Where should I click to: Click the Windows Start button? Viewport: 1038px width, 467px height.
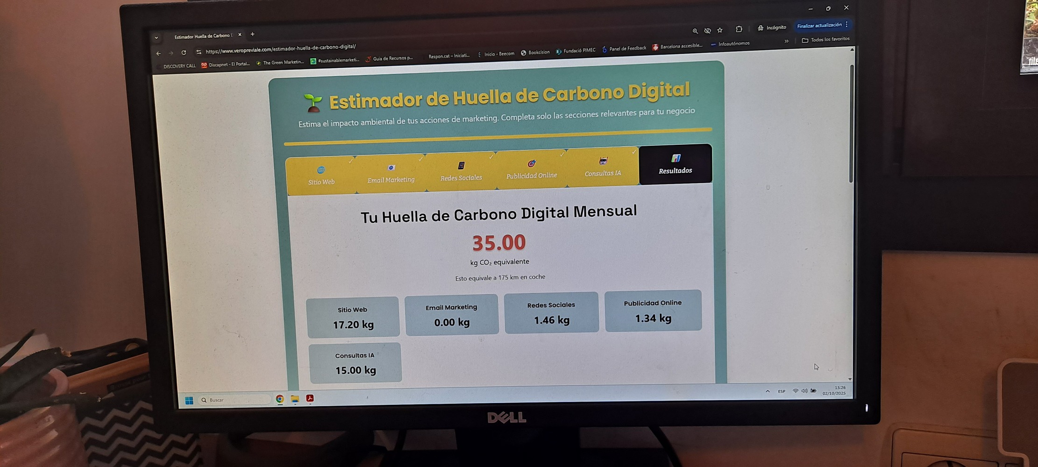(x=189, y=401)
